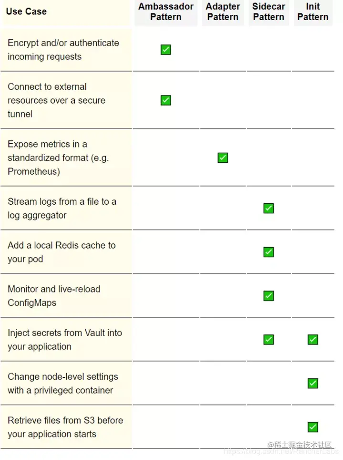Click the Init checkmark for node-level settings row
Screen dimensions: 343x460
pyautogui.click(x=313, y=383)
